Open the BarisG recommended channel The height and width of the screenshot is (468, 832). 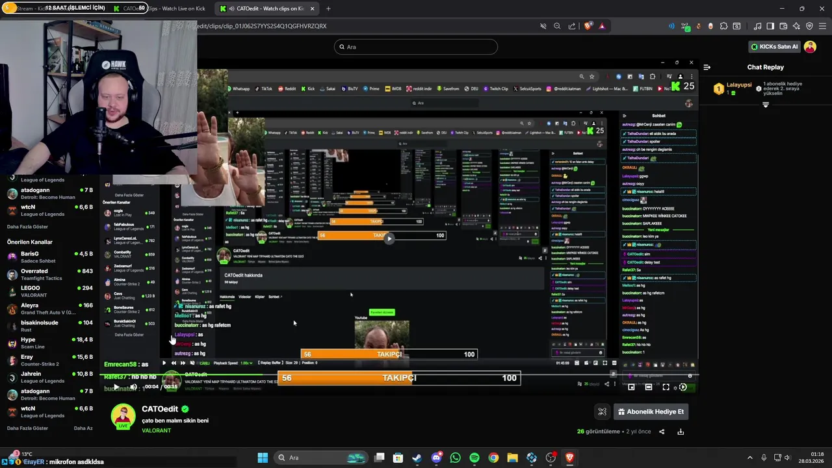click(x=50, y=257)
